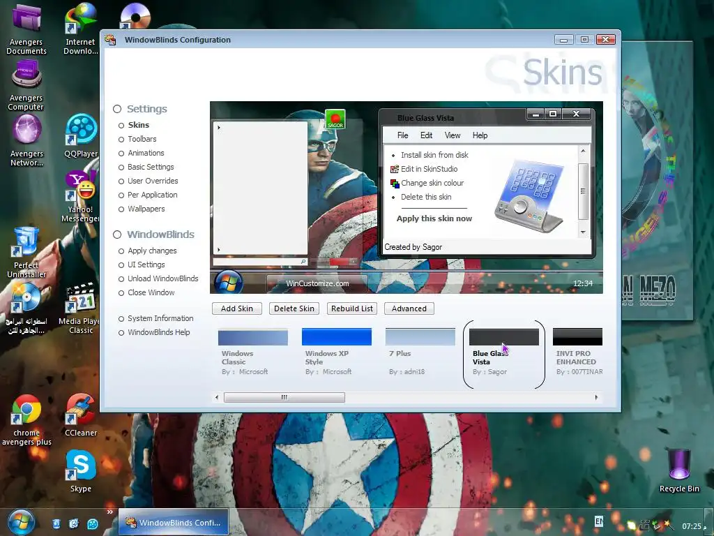Image resolution: width=714 pixels, height=536 pixels.
Task: Select the 7 Plus skin thumbnail
Action: point(420,337)
